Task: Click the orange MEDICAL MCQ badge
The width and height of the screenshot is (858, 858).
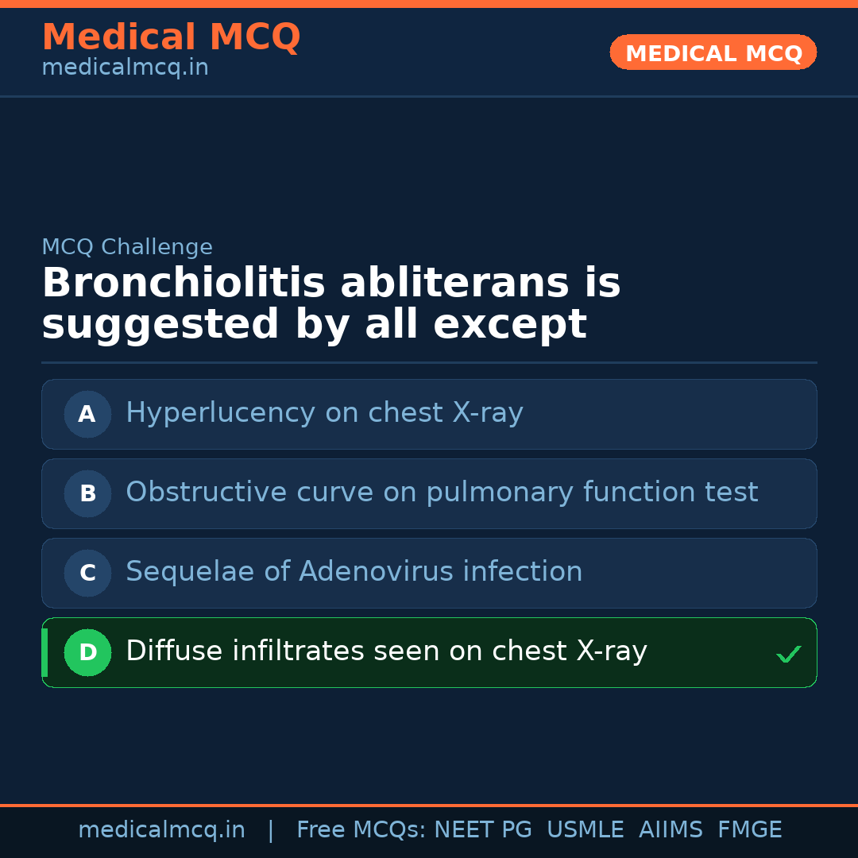Action: click(713, 53)
